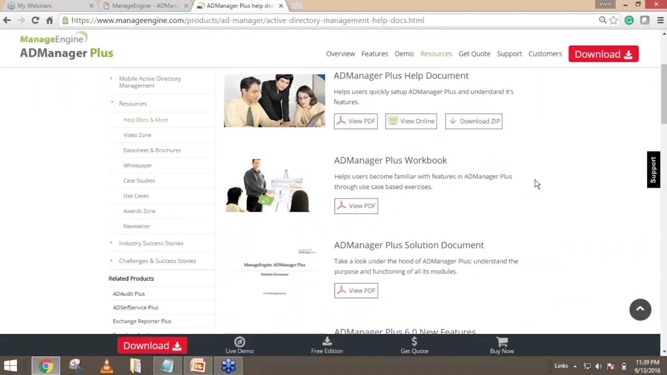Open the Get Quote icon in bottom bar

pos(414,345)
